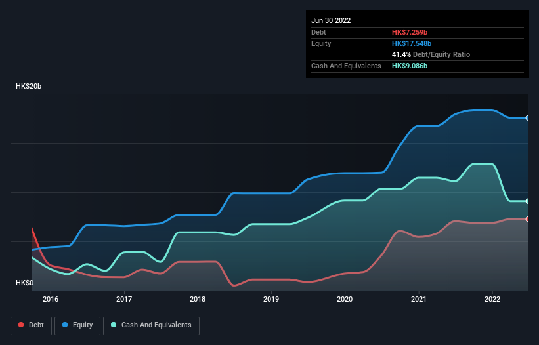
Task: Click the 2022 x-axis label
Action: pos(492,299)
